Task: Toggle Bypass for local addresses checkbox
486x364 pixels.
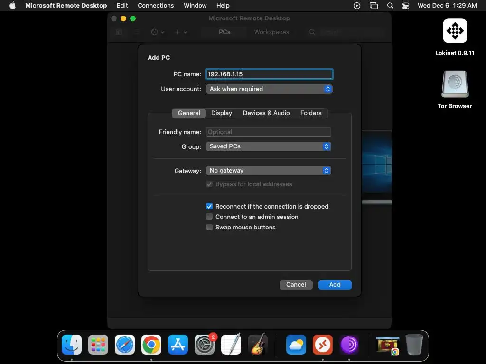Action: tap(209, 184)
